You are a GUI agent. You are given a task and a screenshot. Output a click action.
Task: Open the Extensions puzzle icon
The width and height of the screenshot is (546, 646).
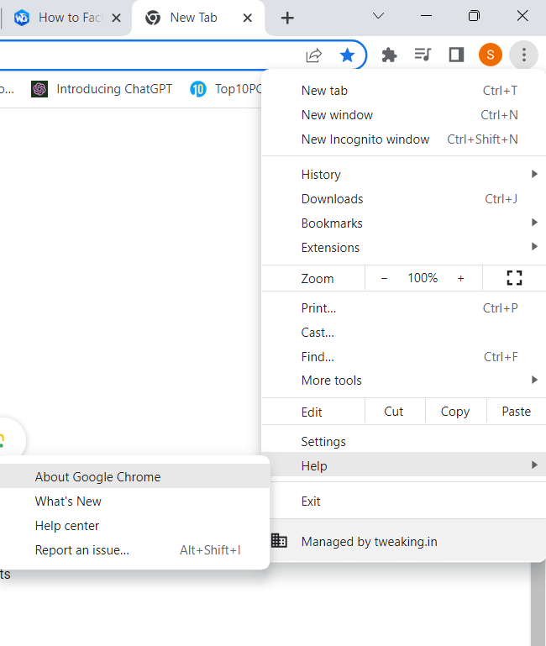click(x=389, y=55)
